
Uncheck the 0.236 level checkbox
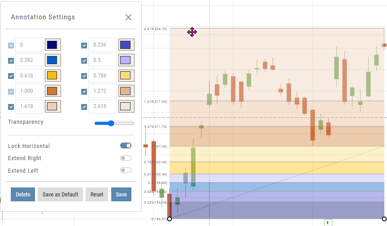(x=84, y=45)
